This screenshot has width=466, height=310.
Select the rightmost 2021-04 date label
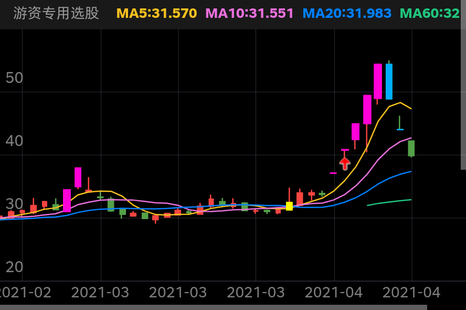click(x=411, y=292)
